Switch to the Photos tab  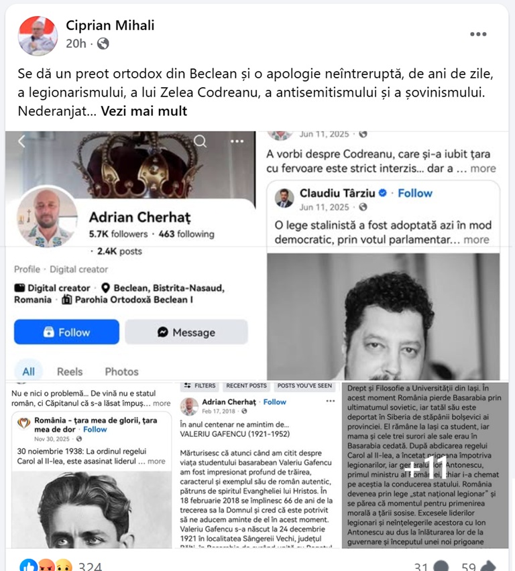pyautogui.click(x=122, y=372)
